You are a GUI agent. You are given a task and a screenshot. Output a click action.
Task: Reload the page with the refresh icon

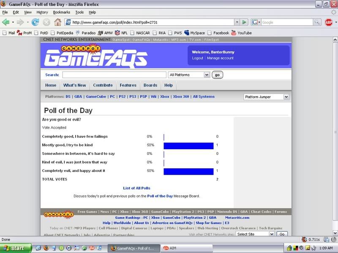pos(35,22)
